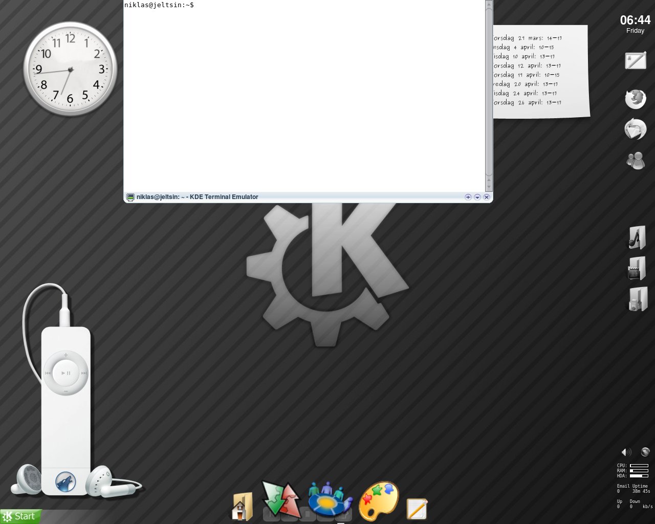Click the terminal scrollbar up arrow
The image size is (655, 524).
[x=489, y=4]
